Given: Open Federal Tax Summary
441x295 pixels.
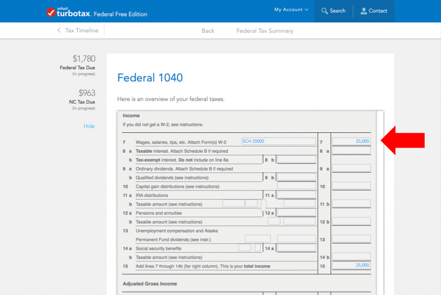Looking at the screenshot, I should [x=265, y=31].
